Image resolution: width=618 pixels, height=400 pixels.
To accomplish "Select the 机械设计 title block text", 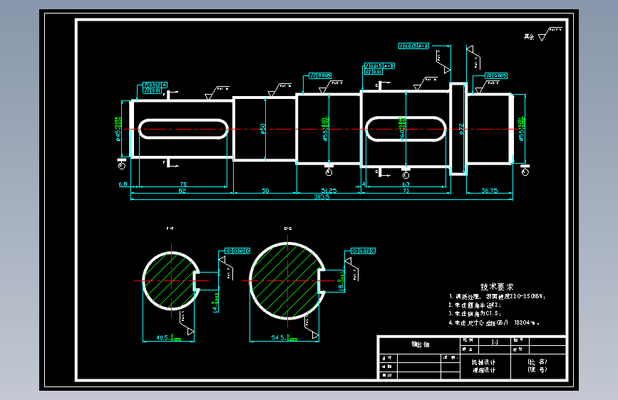I will click(484, 362).
